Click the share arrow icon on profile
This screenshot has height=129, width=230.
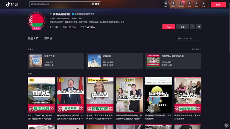199,27
